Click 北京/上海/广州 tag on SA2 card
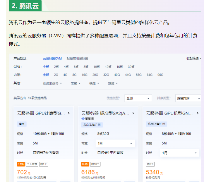The width and height of the screenshot is (216, 182). click(x=92, y=125)
